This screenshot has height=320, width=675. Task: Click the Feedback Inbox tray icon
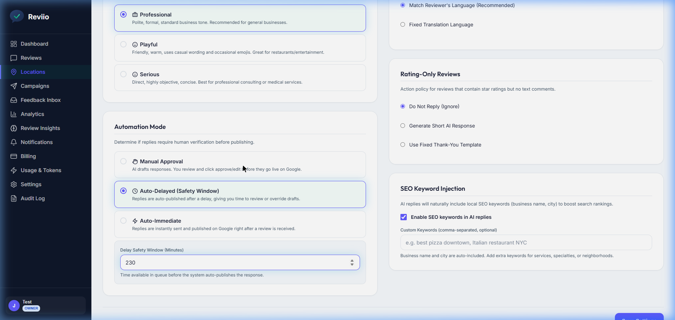coord(14,100)
